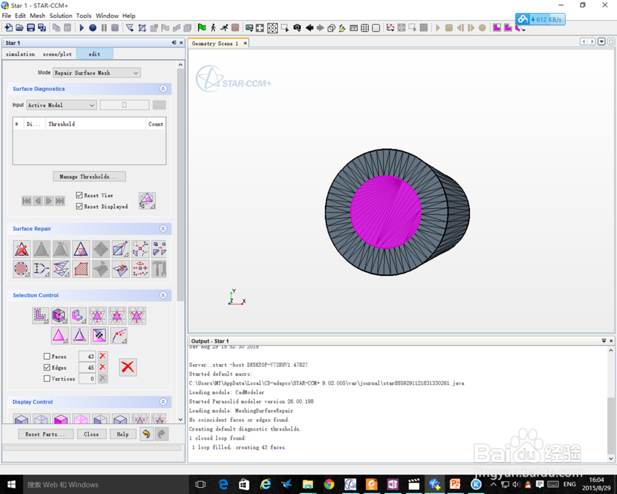Open the File menu
The height and width of the screenshot is (494, 617).
click(7, 16)
